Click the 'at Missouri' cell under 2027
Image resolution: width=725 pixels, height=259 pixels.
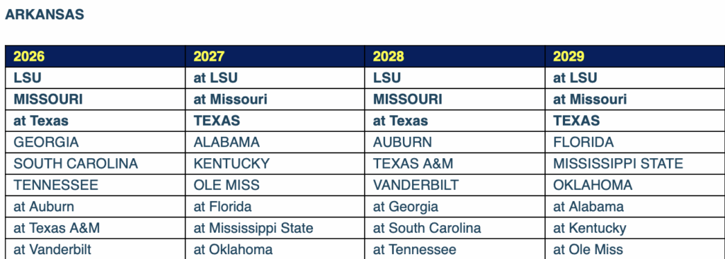[275, 99]
